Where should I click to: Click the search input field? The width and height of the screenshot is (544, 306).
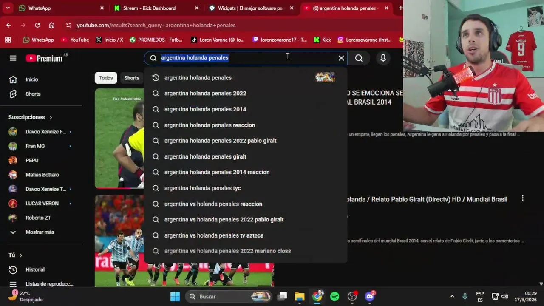point(246,58)
